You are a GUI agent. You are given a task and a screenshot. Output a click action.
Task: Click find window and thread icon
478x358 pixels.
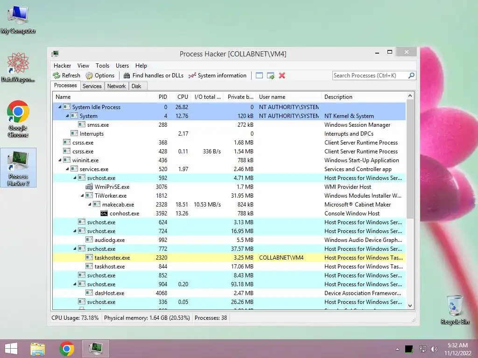click(x=270, y=76)
